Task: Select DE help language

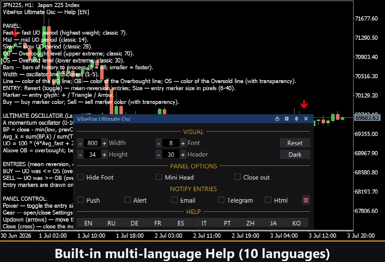Action: (x=134, y=223)
